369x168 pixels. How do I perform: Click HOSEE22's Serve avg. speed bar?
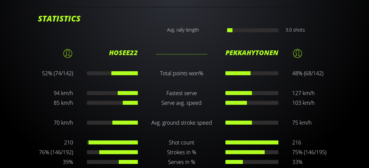[x=112, y=103]
